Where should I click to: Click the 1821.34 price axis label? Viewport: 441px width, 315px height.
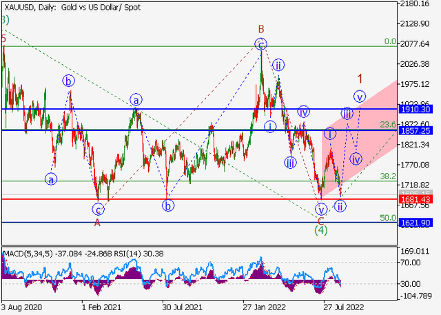[x=416, y=145]
